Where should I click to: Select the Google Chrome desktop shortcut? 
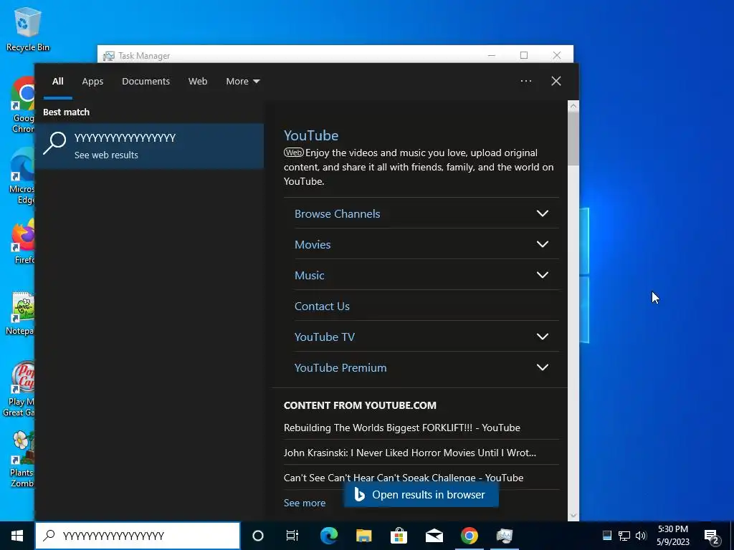tap(22, 105)
